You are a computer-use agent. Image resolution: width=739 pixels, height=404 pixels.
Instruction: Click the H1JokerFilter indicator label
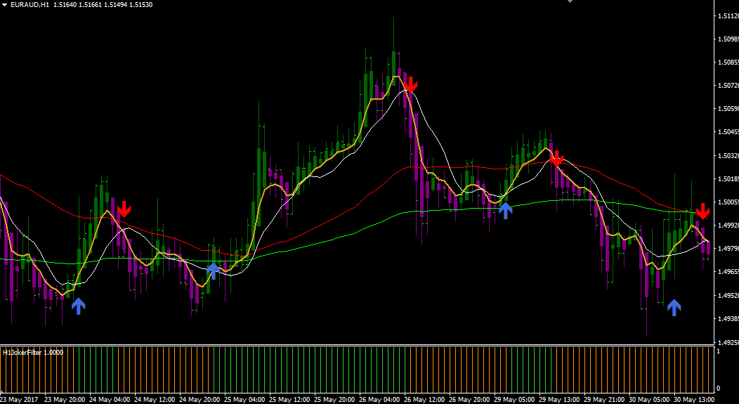click(33, 352)
